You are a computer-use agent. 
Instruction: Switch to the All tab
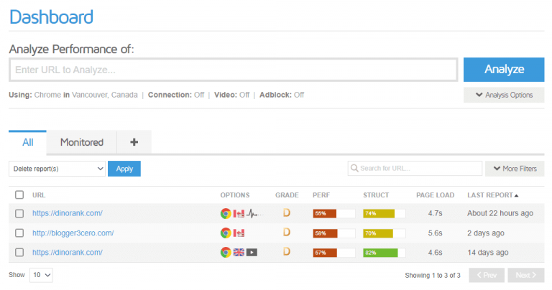[x=28, y=142]
